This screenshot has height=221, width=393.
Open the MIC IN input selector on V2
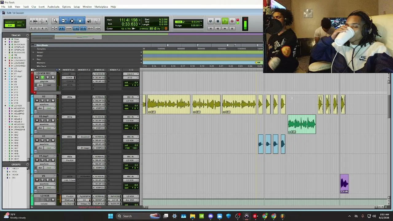click(x=131, y=97)
